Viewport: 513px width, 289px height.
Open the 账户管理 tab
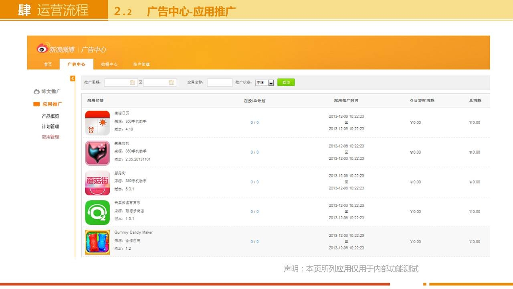pos(141,64)
